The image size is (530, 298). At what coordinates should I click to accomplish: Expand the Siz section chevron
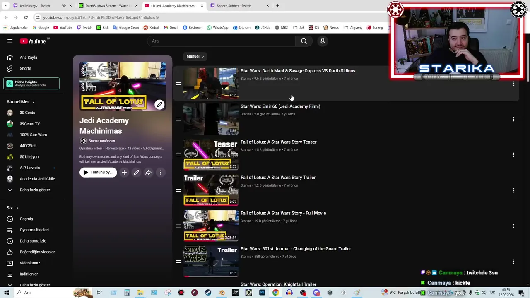tap(17, 208)
